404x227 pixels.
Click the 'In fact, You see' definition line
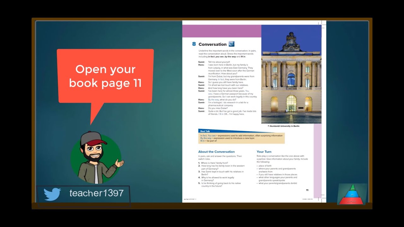241,136
